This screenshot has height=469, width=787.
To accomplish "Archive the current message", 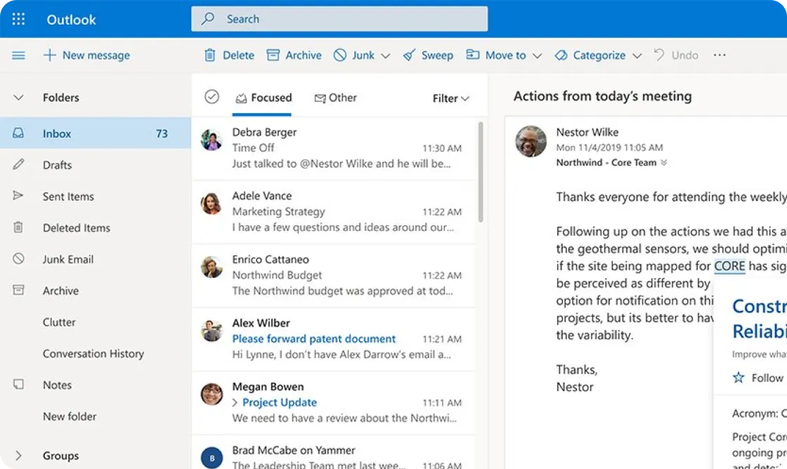I will point(294,55).
